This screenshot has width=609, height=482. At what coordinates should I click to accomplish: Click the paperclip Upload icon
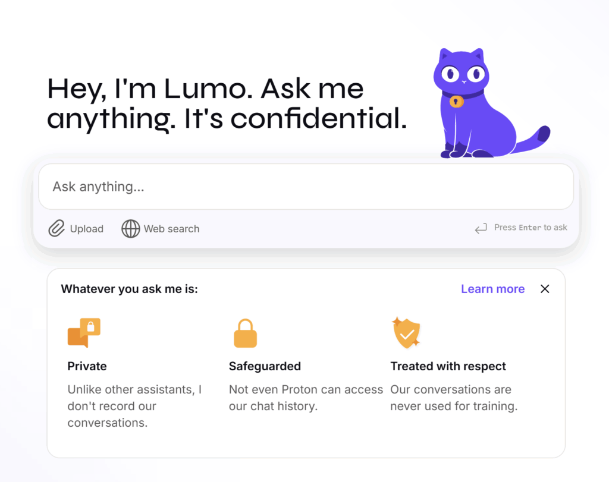click(x=56, y=229)
